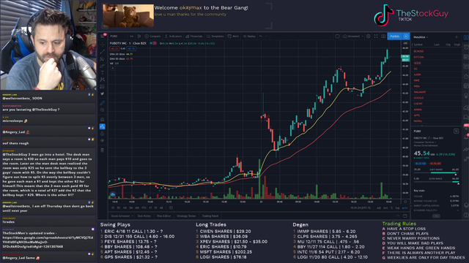The image size is (469, 263).
Task: Select the YTD date range tab
Action: coord(144,207)
